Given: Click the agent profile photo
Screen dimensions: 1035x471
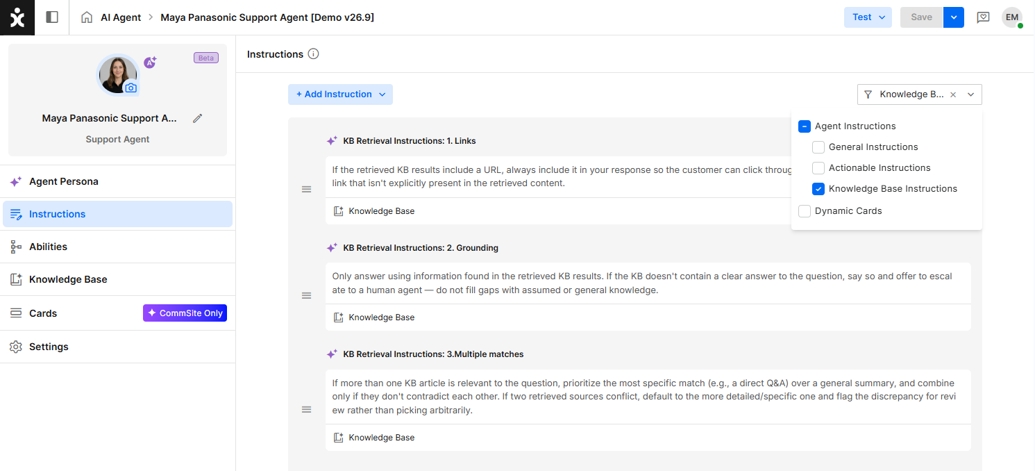Looking at the screenshot, I should pyautogui.click(x=117, y=74).
